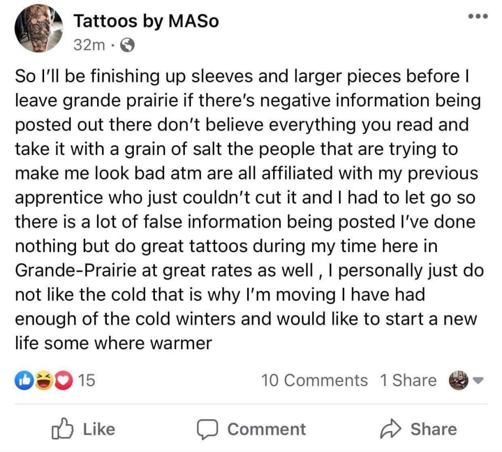View the 10 Comments link

pos(314,380)
